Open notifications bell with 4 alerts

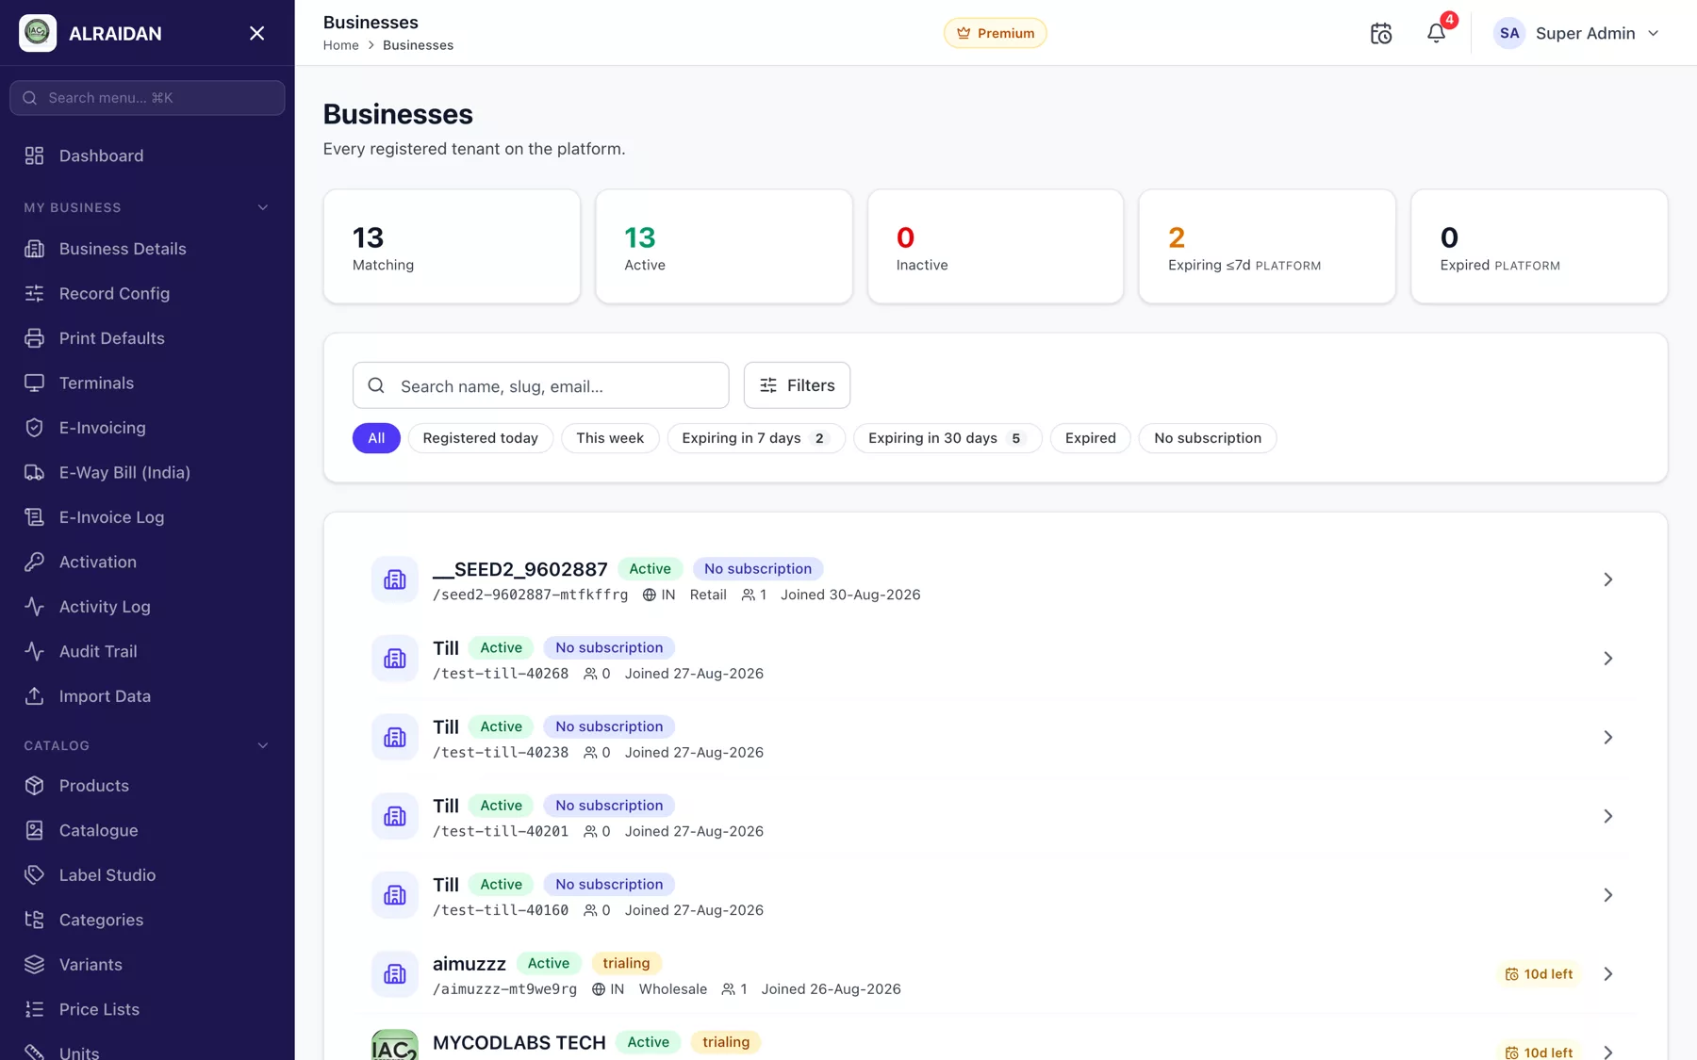[1436, 33]
